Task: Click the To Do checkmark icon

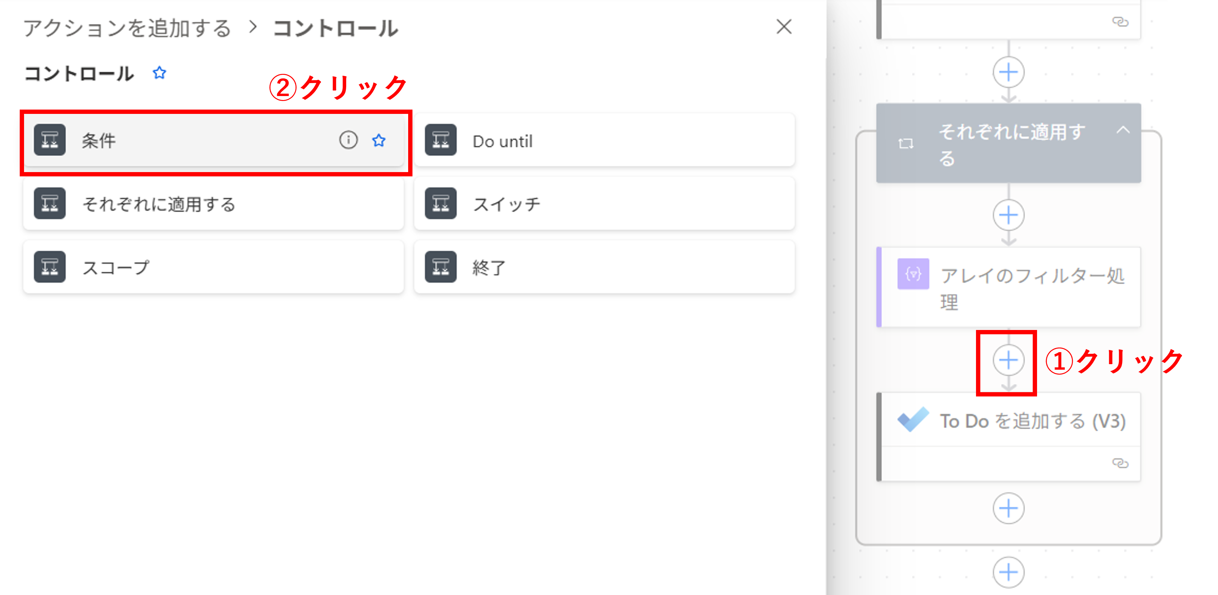Action: [x=913, y=419]
